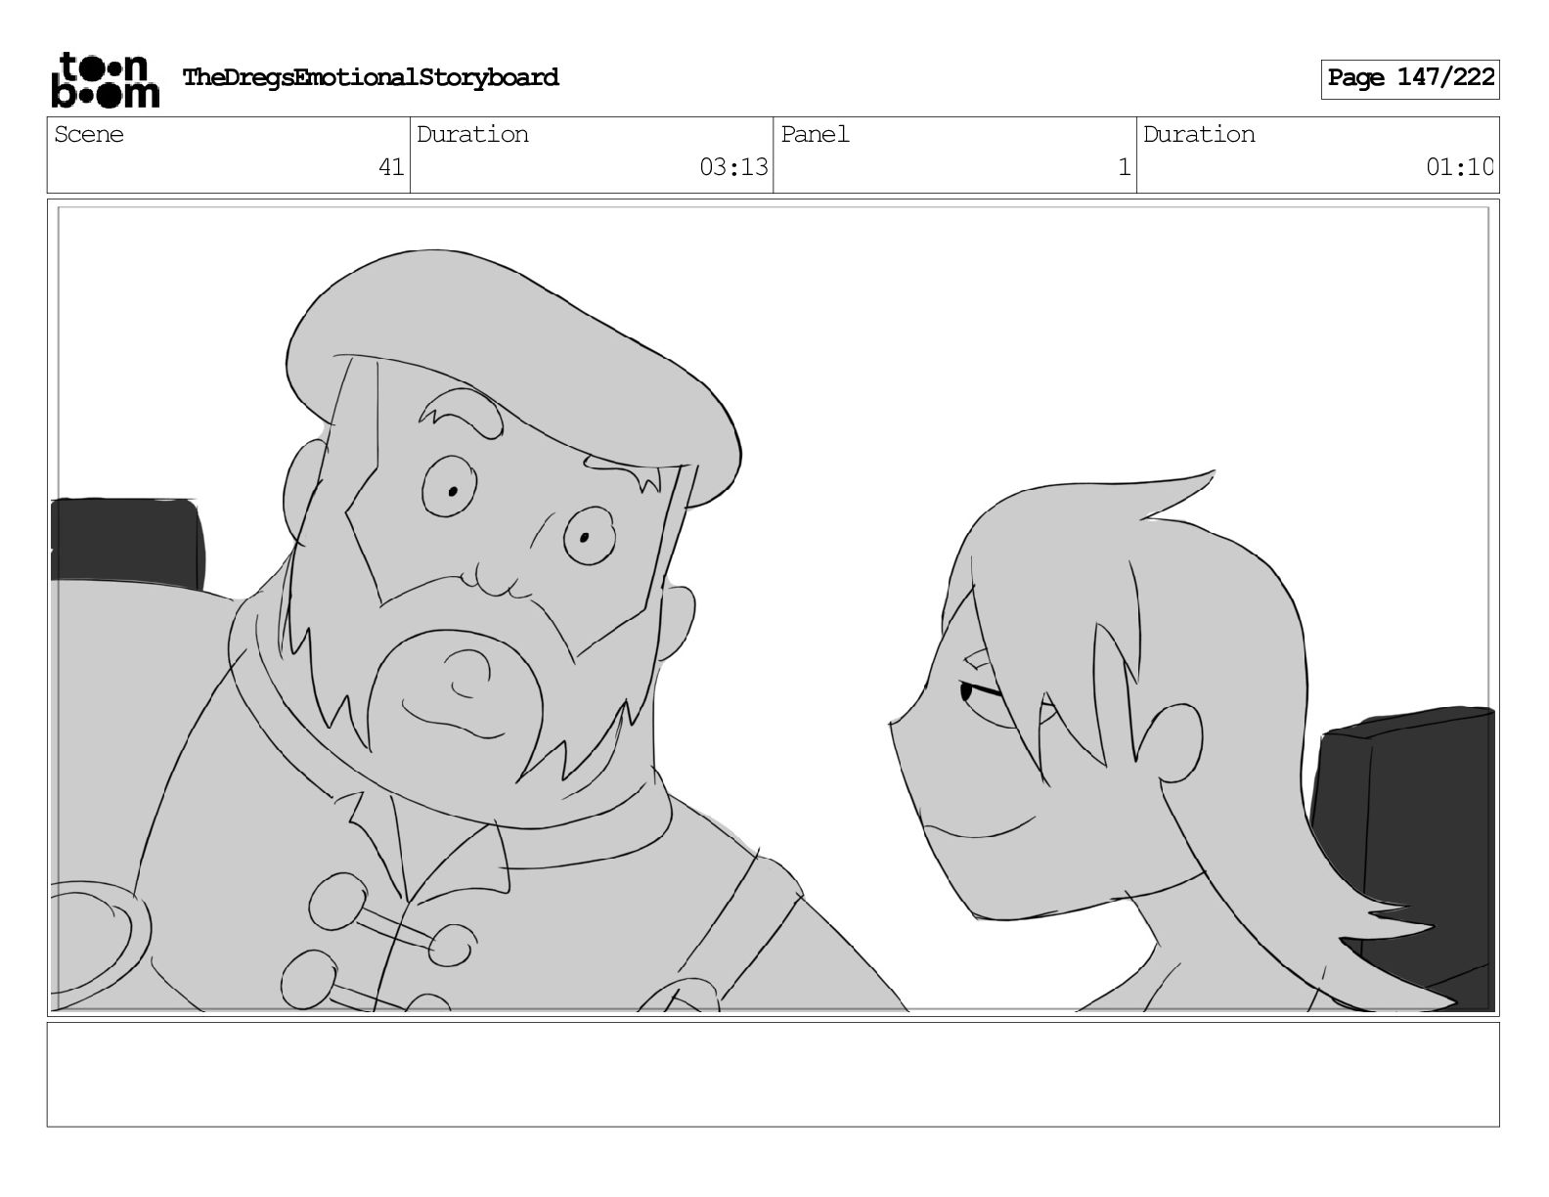Click panel duration value 01:10
Viewport: 1549px width, 1197px height.
point(1460,167)
